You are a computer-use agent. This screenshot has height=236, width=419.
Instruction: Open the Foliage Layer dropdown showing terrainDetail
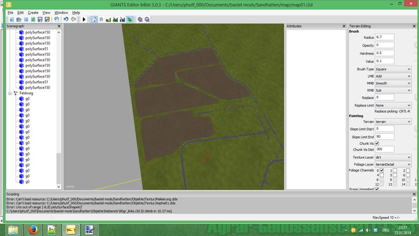[x=393, y=164]
